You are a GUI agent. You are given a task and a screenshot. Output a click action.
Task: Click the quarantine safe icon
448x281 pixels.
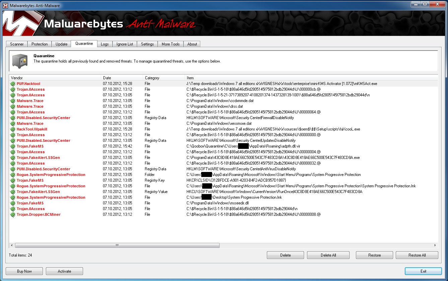click(x=20, y=61)
